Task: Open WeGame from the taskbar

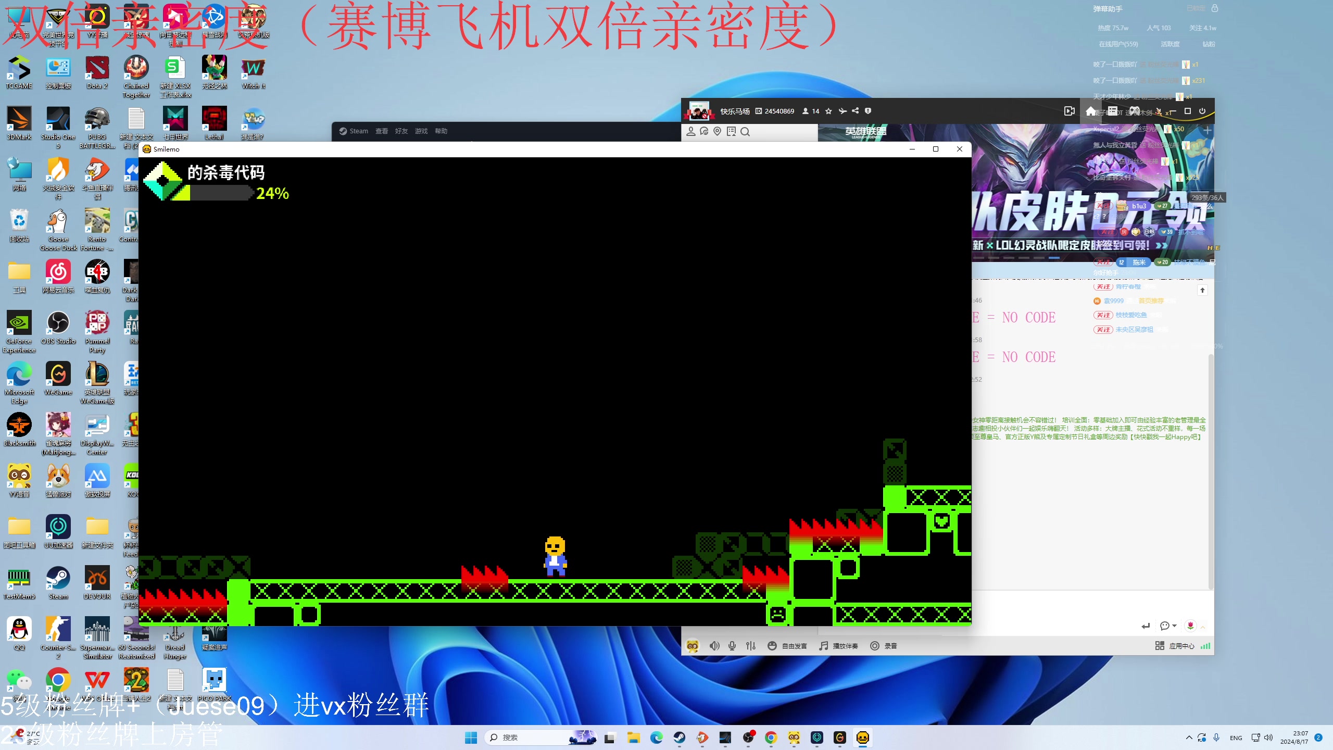Action: (840, 737)
